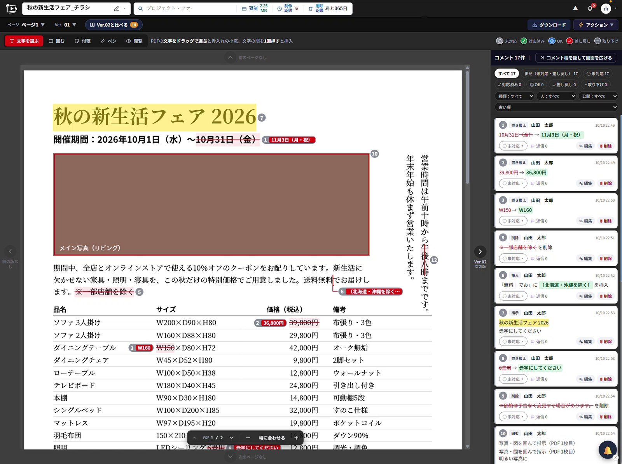Image resolution: width=622 pixels, height=464 pixels.
Task: Select the OK 0 filter tab
Action: tap(537, 84)
